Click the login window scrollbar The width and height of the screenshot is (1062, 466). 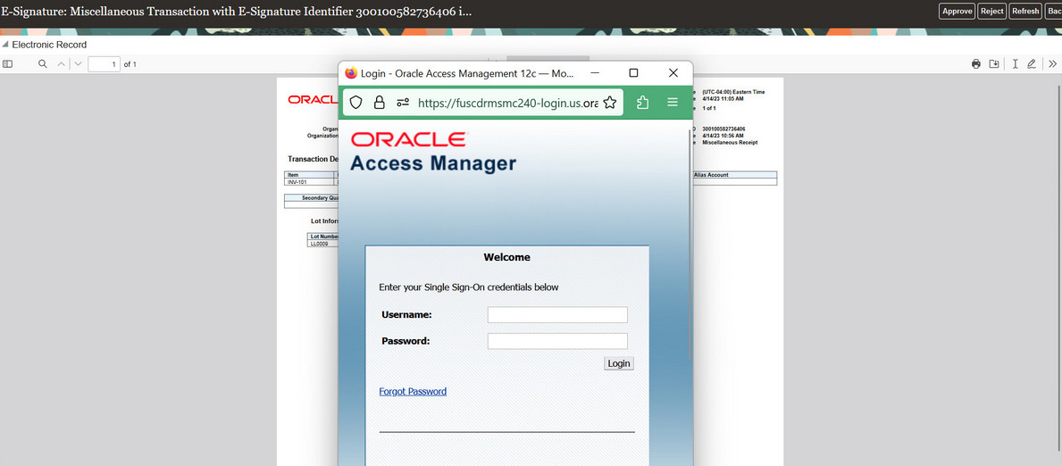[690, 244]
